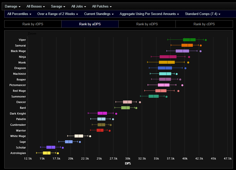This screenshot has width=236, height=170.
Task: Click the DPS axis title
Action: [x=128, y=163]
